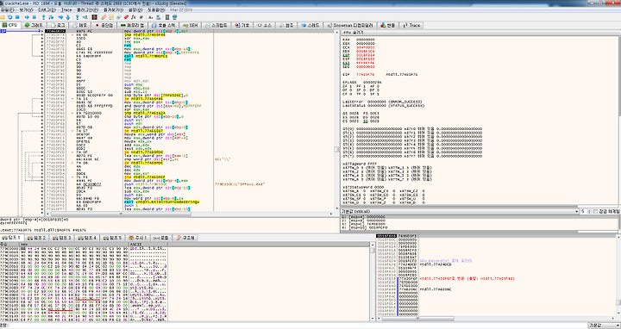Switch to the SEH tab

point(190,25)
